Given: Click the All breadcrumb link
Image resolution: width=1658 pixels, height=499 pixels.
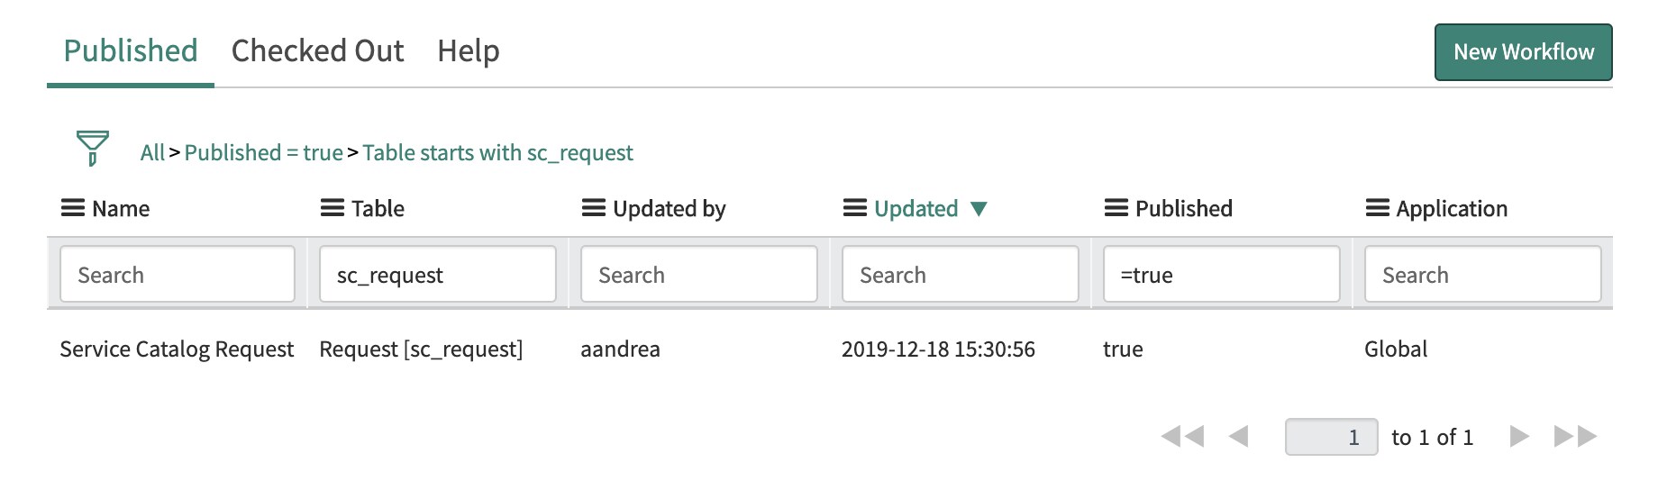Looking at the screenshot, I should (152, 153).
